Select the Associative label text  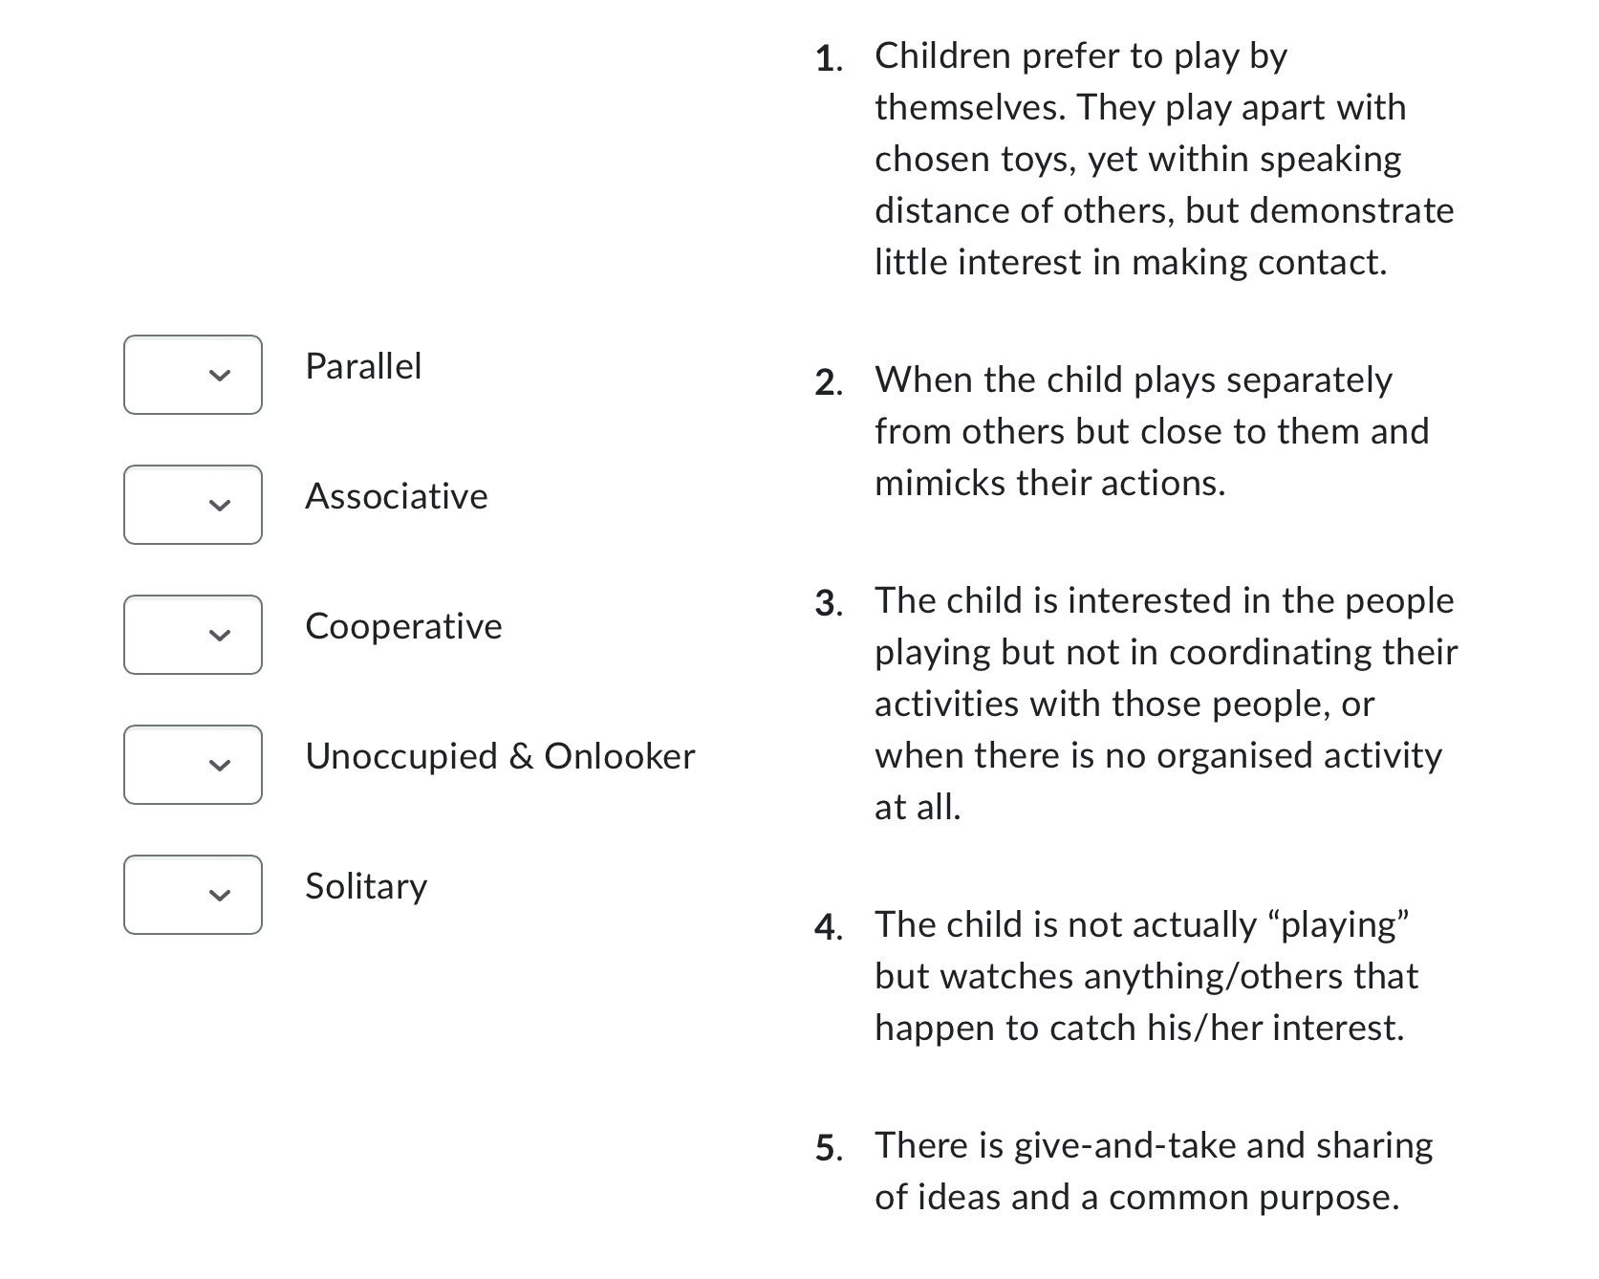396,496
